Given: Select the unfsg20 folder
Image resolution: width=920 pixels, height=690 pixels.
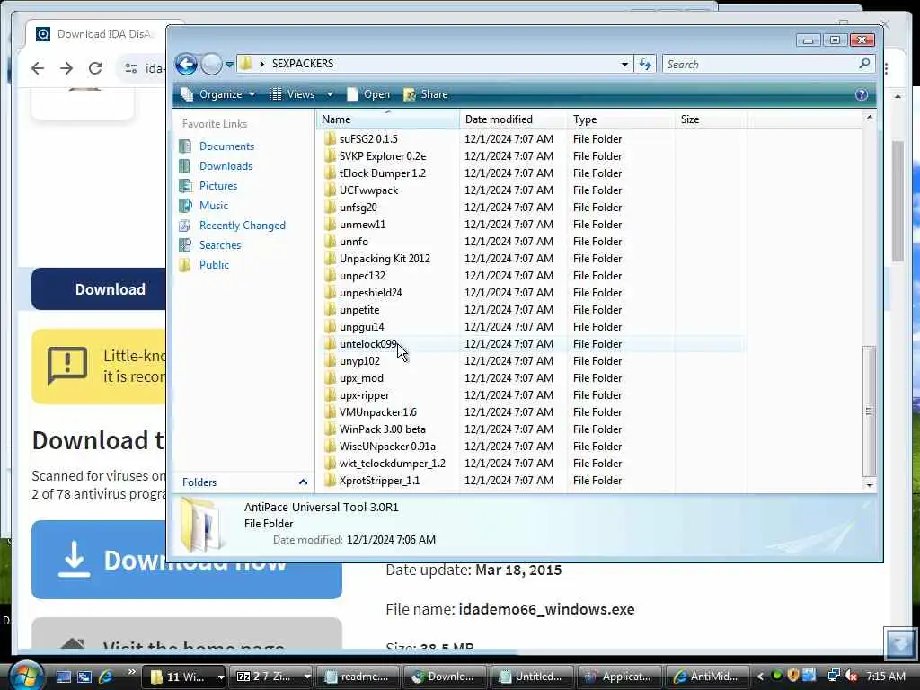Looking at the screenshot, I should coord(358,208).
